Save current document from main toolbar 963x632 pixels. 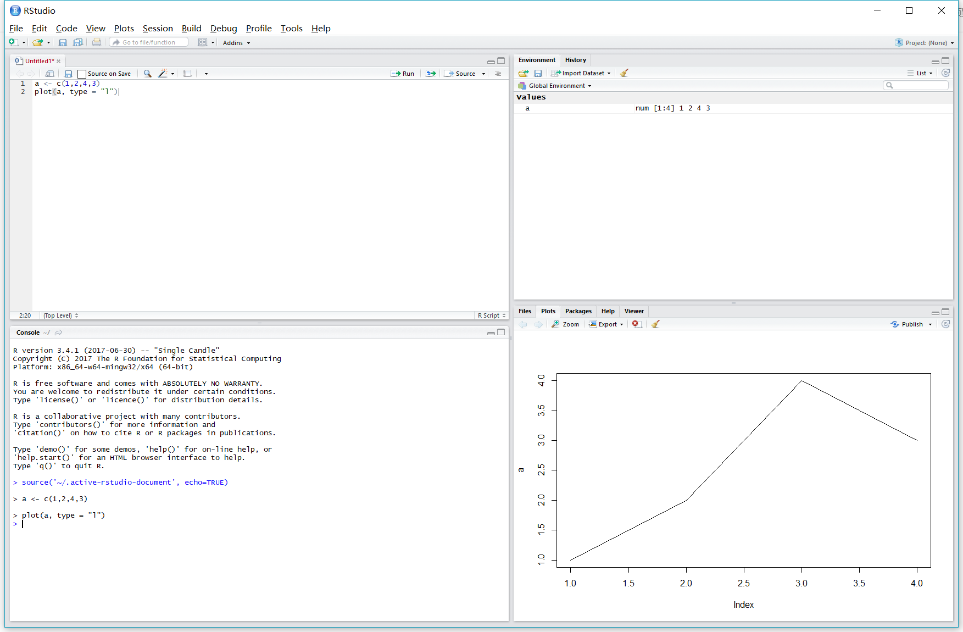tap(63, 42)
